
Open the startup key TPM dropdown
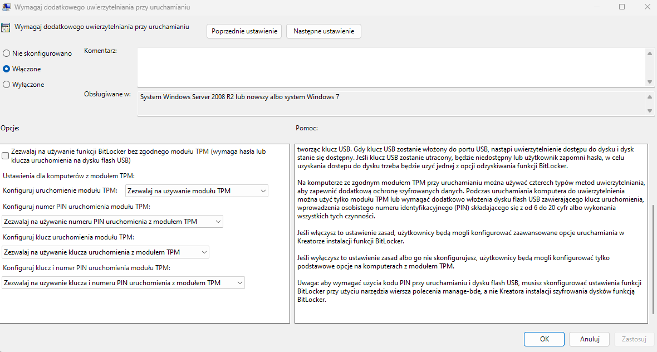click(105, 252)
